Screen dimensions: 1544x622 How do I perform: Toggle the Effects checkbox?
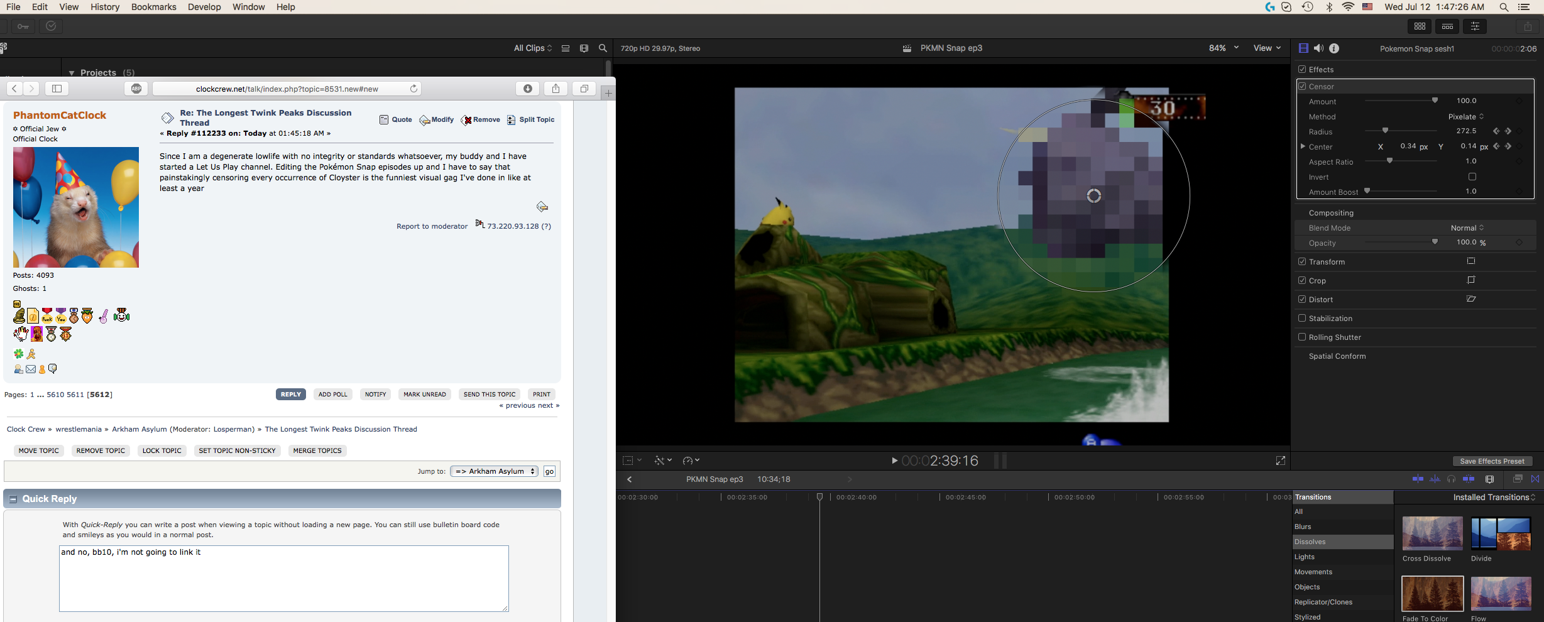point(1302,69)
